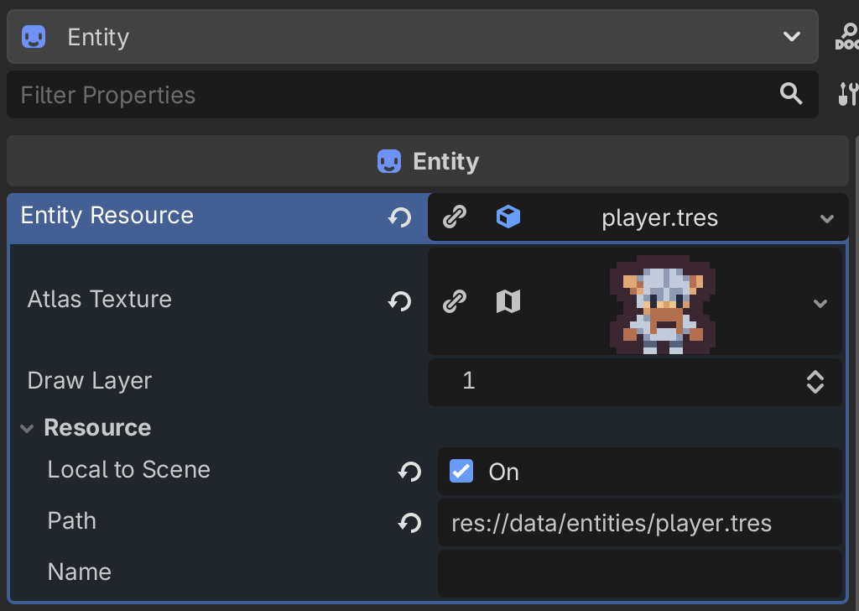Open the Entity node selector dropdown
Image resolution: width=859 pixels, height=611 pixels.
tap(790, 37)
